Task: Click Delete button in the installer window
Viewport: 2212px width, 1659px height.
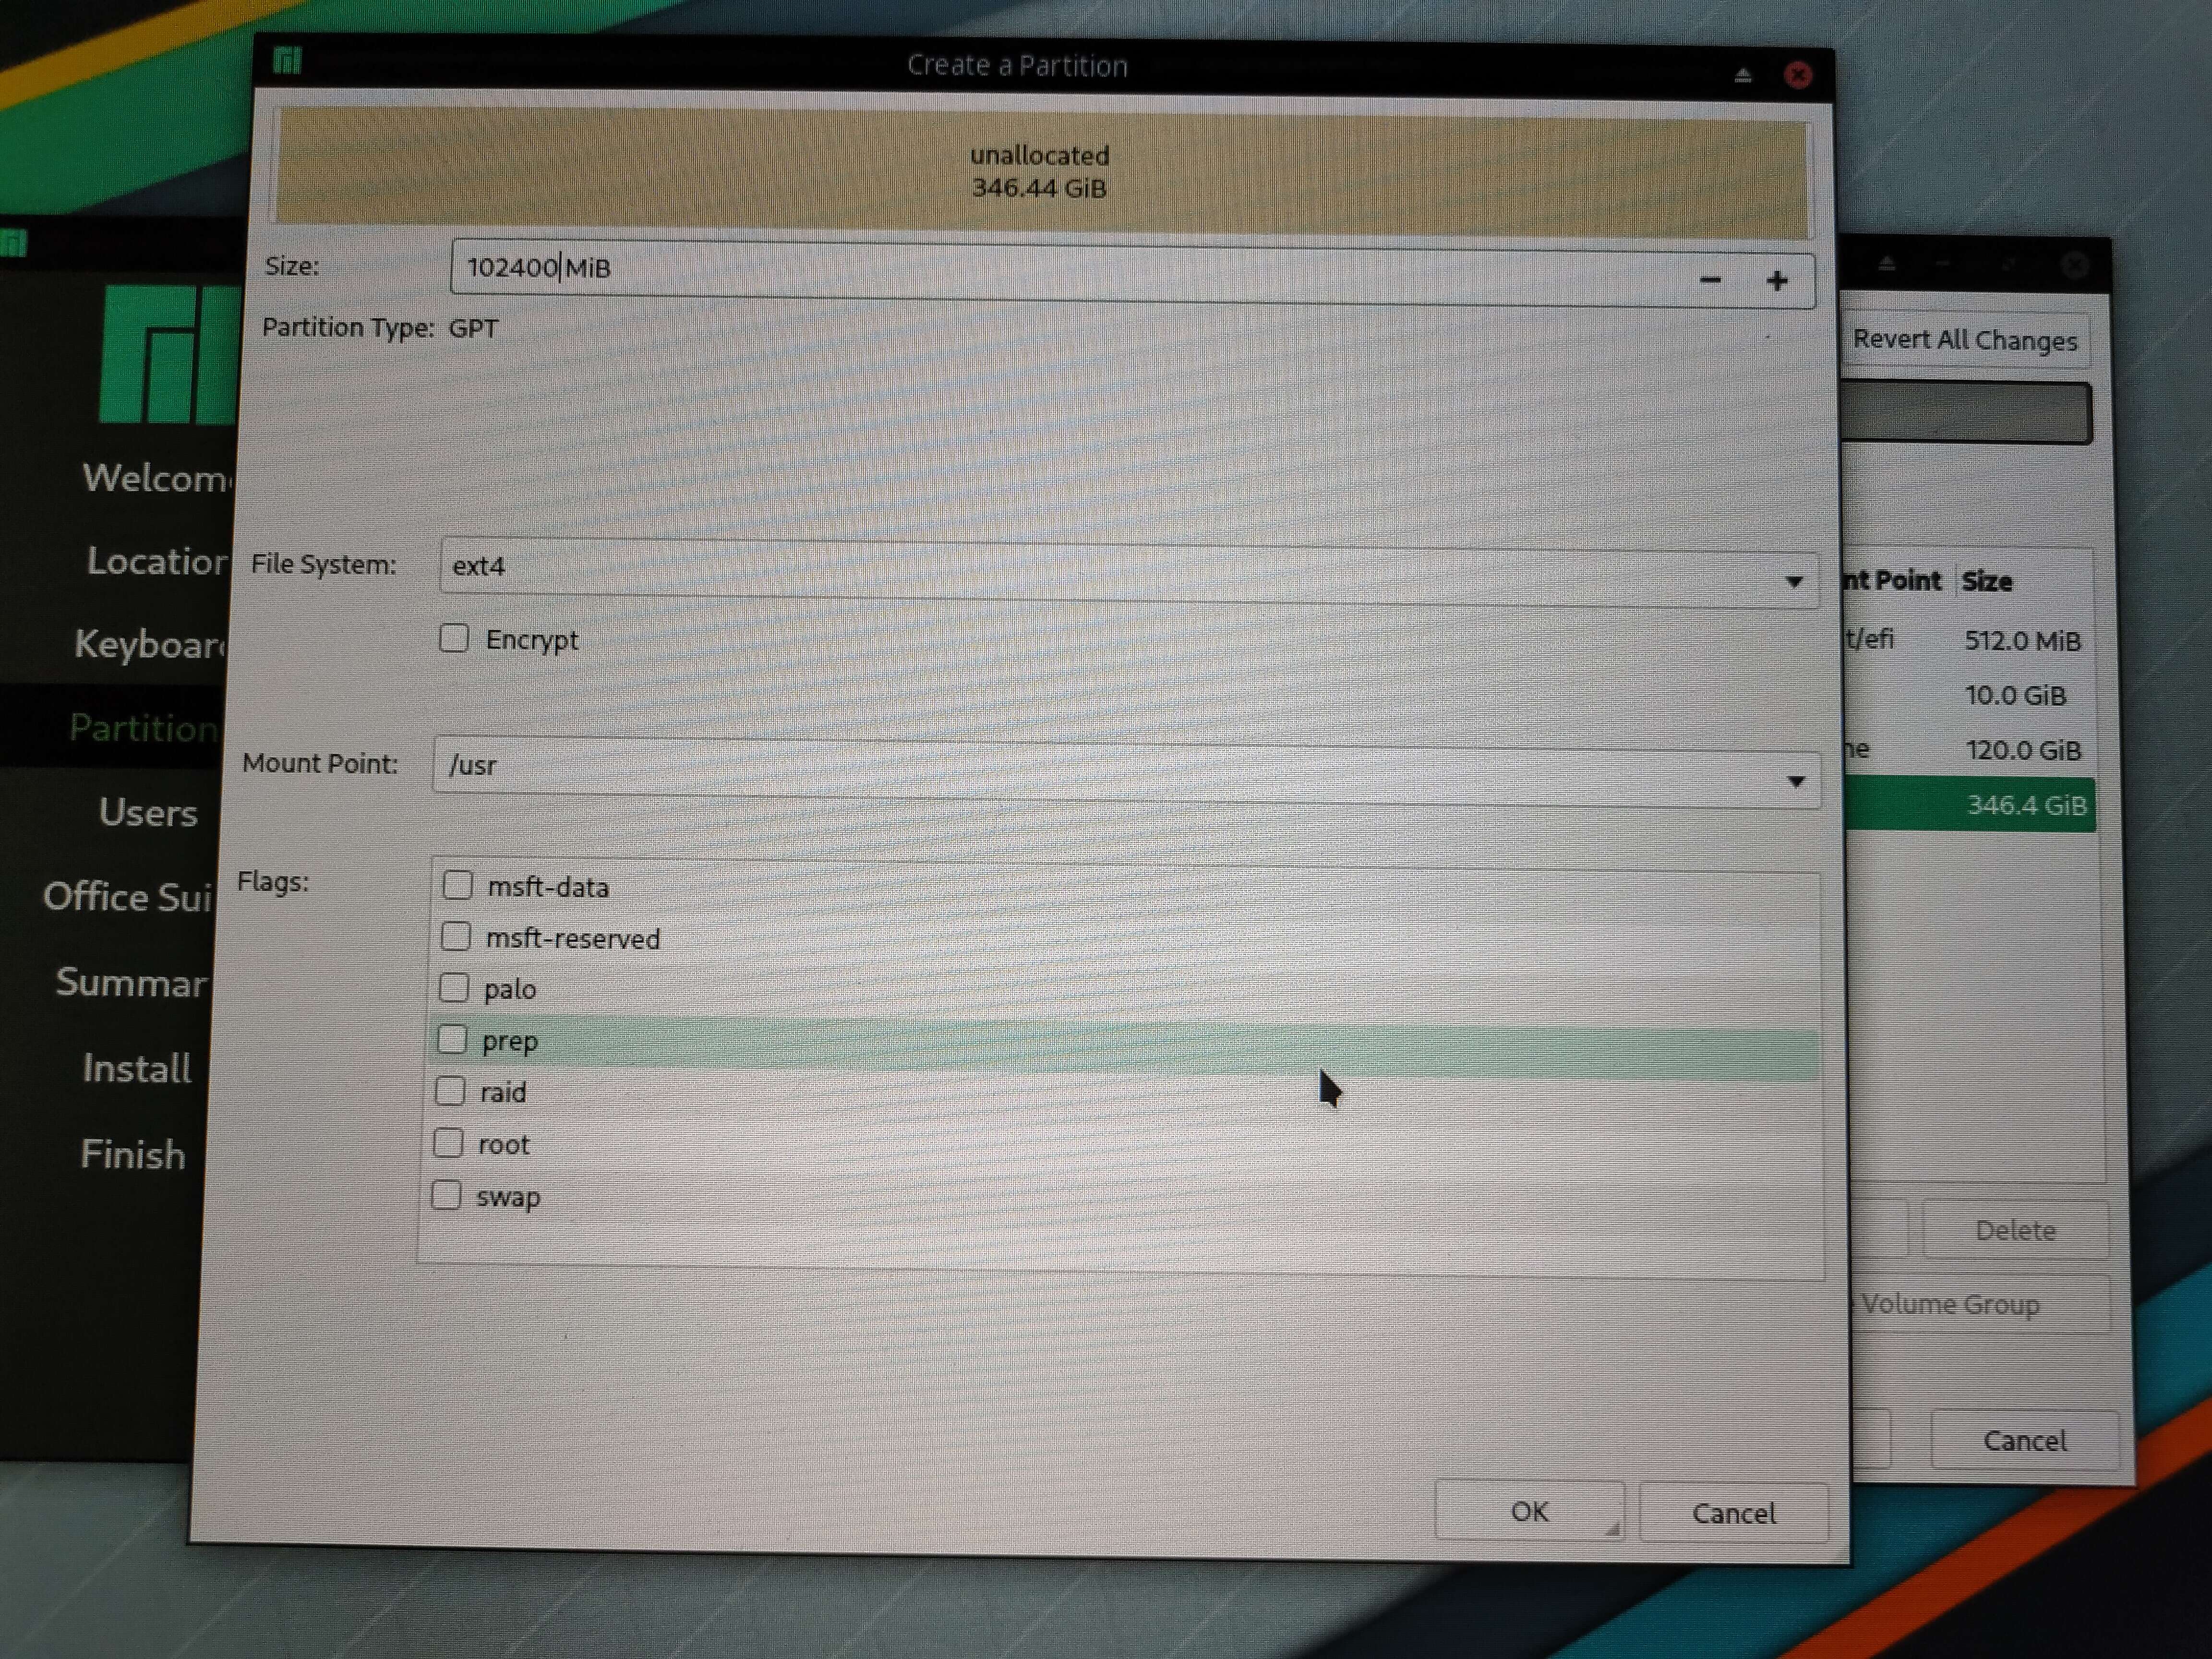Action: [x=2015, y=1230]
